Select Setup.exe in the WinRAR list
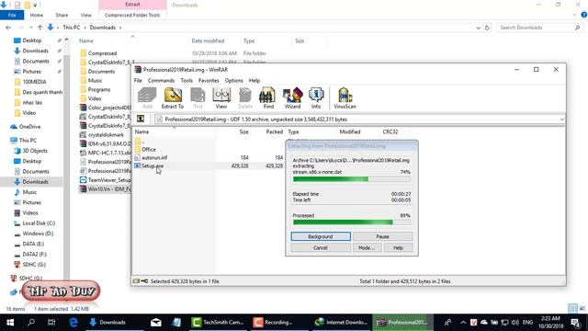588x331 pixels. pos(153,165)
